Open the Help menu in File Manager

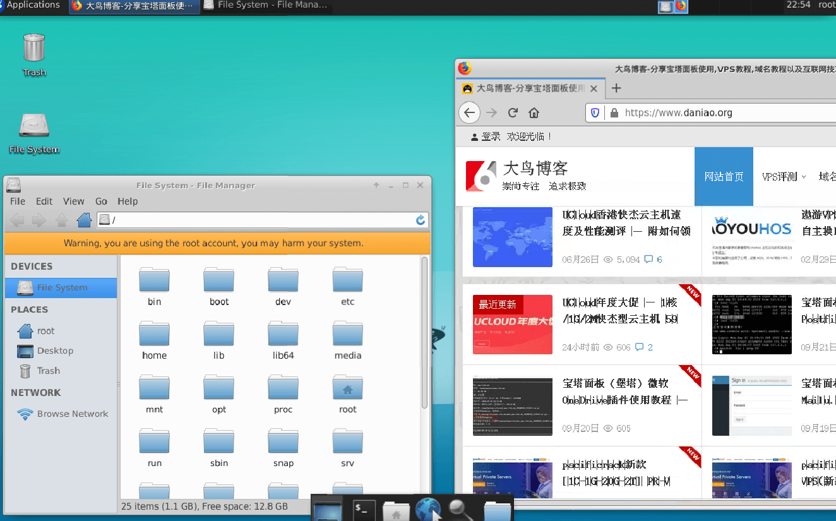(128, 201)
